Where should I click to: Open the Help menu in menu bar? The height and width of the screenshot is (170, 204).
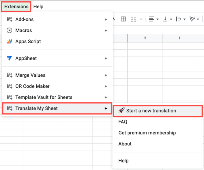point(38,7)
